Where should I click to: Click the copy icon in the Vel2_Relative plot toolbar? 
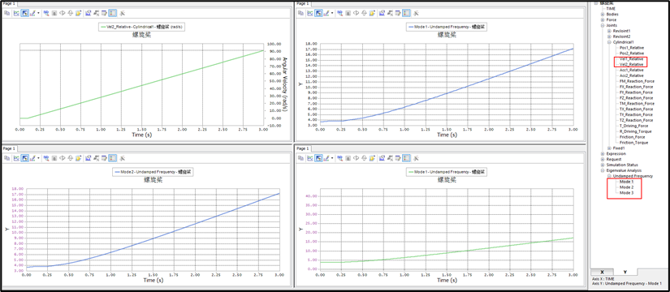click(6, 13)
